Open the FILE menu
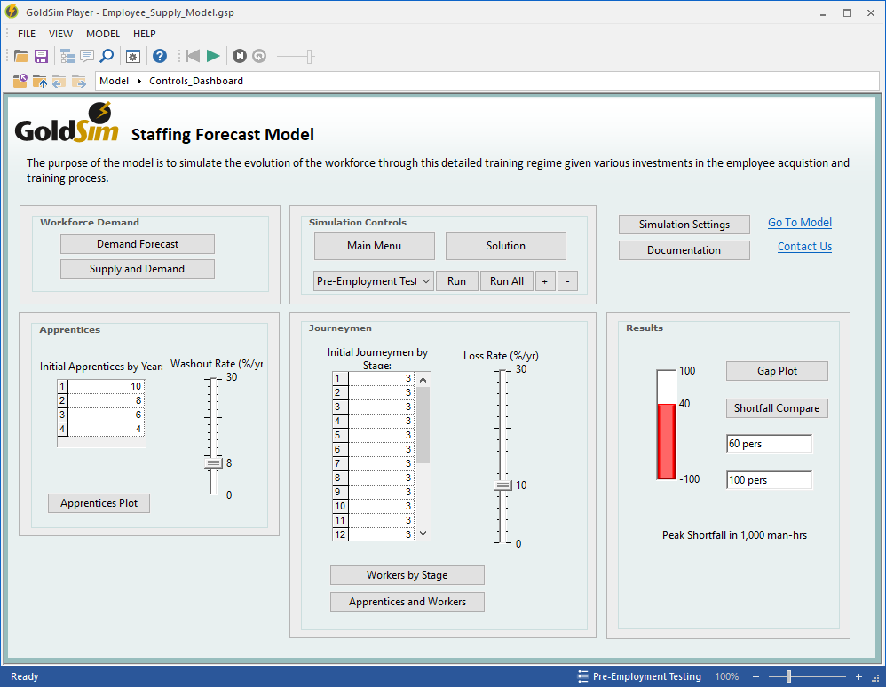The width and height of the screenshot is (886, 687). tap(27, 34)
